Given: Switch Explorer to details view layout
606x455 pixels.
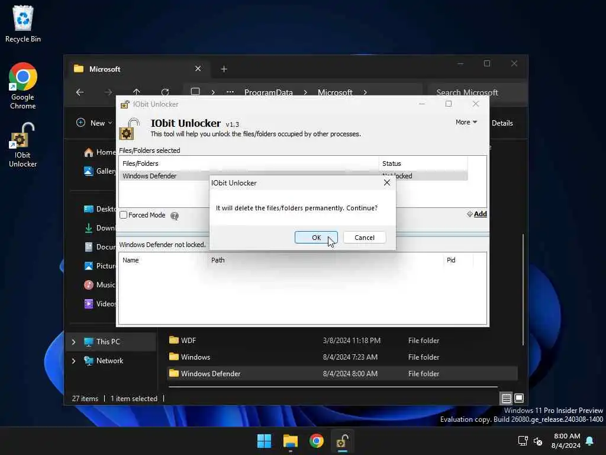Looking at the screenshot, I should coord(507,398).
